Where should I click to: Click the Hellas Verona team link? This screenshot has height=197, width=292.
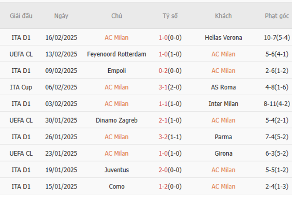point(223,38)
